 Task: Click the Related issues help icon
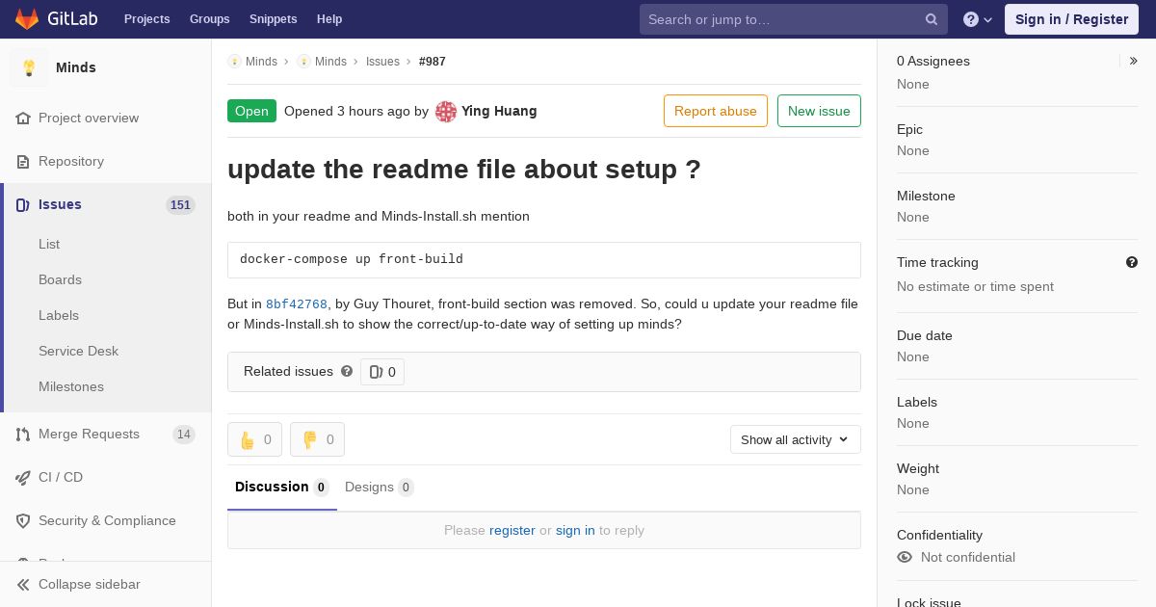point(347,371)
